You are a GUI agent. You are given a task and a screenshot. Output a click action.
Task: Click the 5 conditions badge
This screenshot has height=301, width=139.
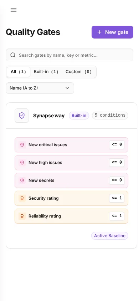coord(110,116)
